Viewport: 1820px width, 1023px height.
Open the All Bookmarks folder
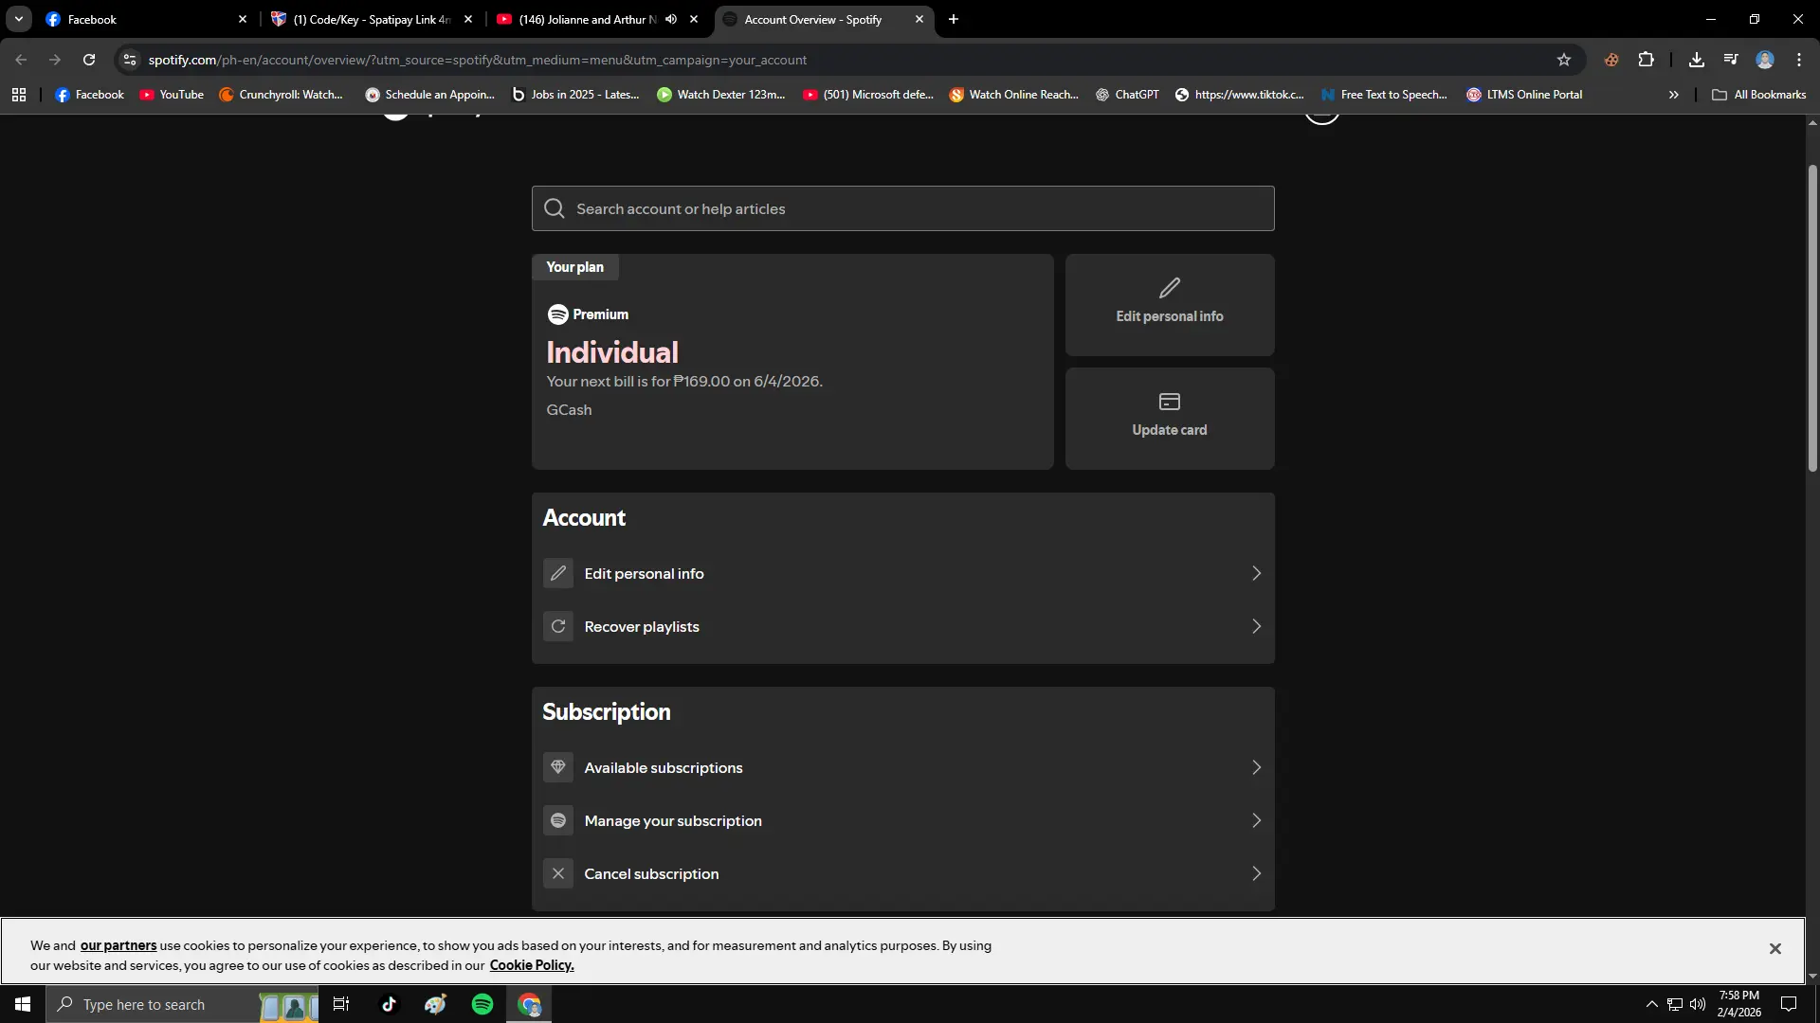pos(1759,95)
